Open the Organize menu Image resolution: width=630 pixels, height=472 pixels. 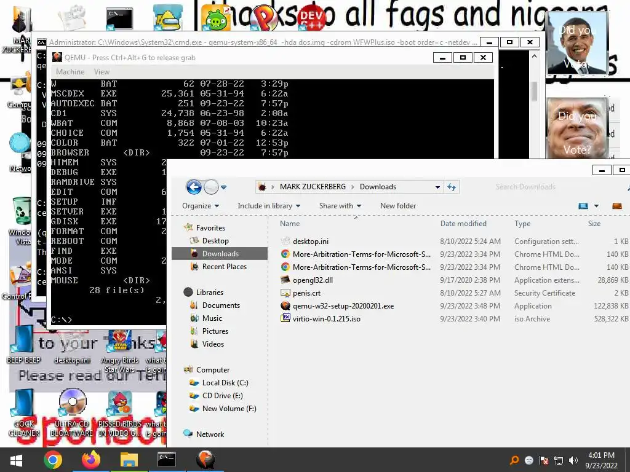pos(201,206)
